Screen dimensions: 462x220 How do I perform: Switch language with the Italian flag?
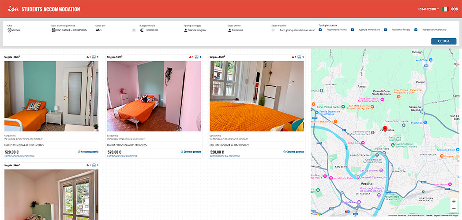pyautogui.click(x=445, y=9)
